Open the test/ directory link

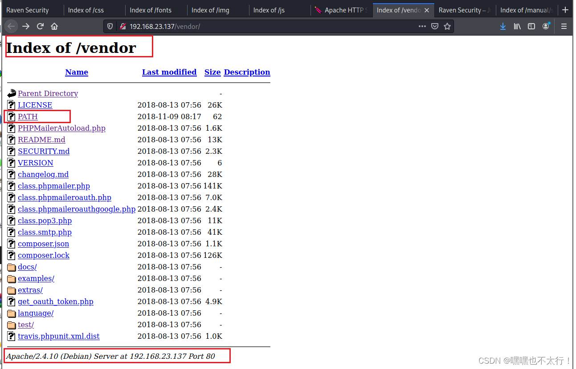(26, 325)
